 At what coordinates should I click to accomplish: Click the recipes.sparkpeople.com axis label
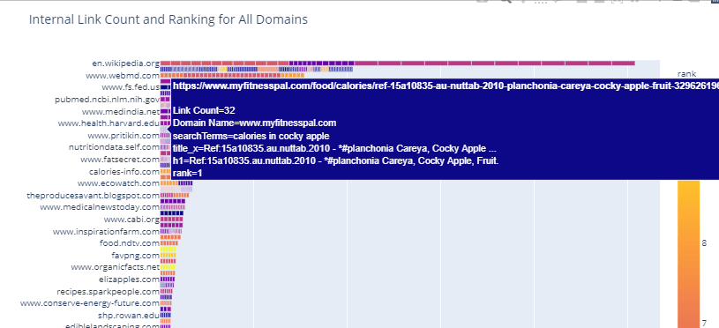pyautogui.click(x=109, y=291)
